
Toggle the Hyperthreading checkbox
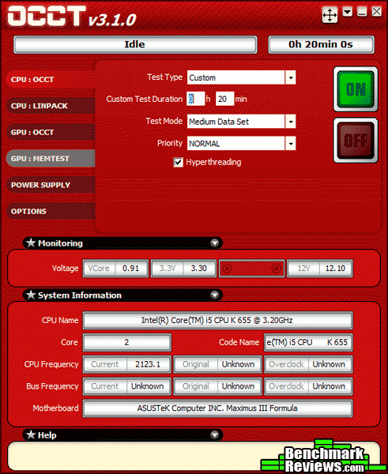pos(178,162)
